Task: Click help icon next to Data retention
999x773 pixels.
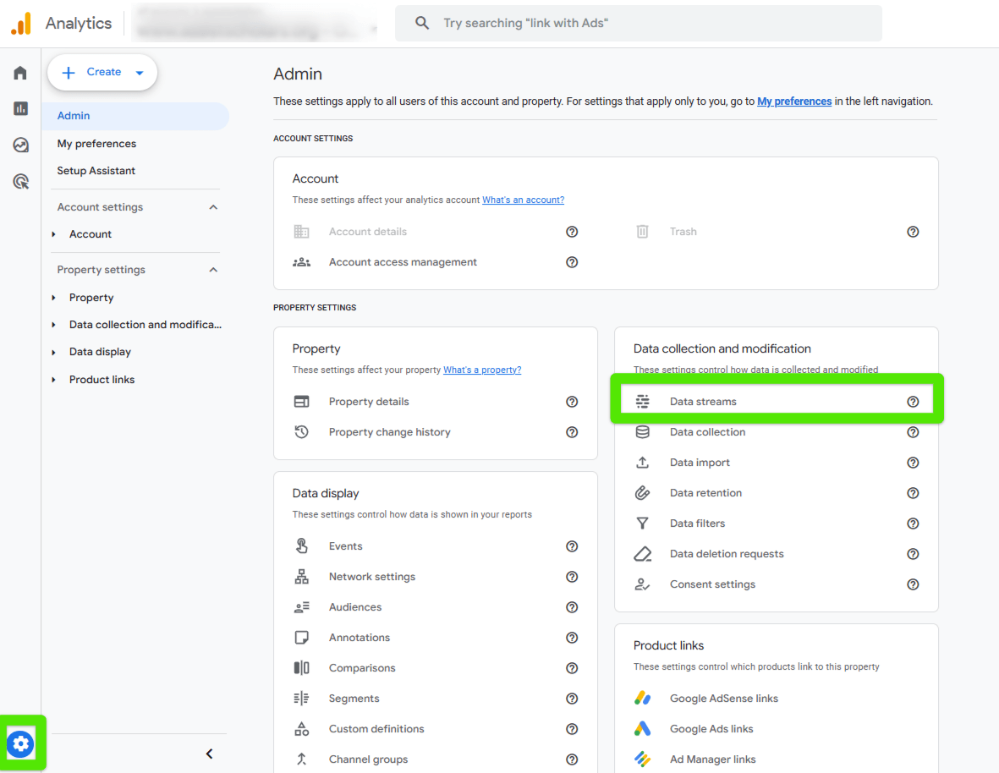Action: click(x=913, y=493)
